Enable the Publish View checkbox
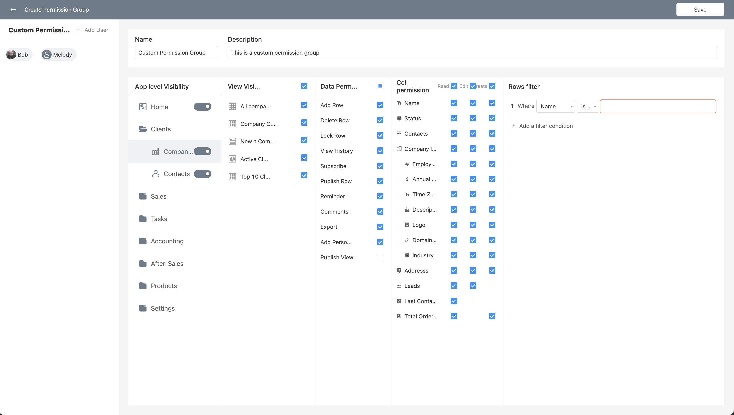Viewport: 734px width, 415px height. (380, 257)
